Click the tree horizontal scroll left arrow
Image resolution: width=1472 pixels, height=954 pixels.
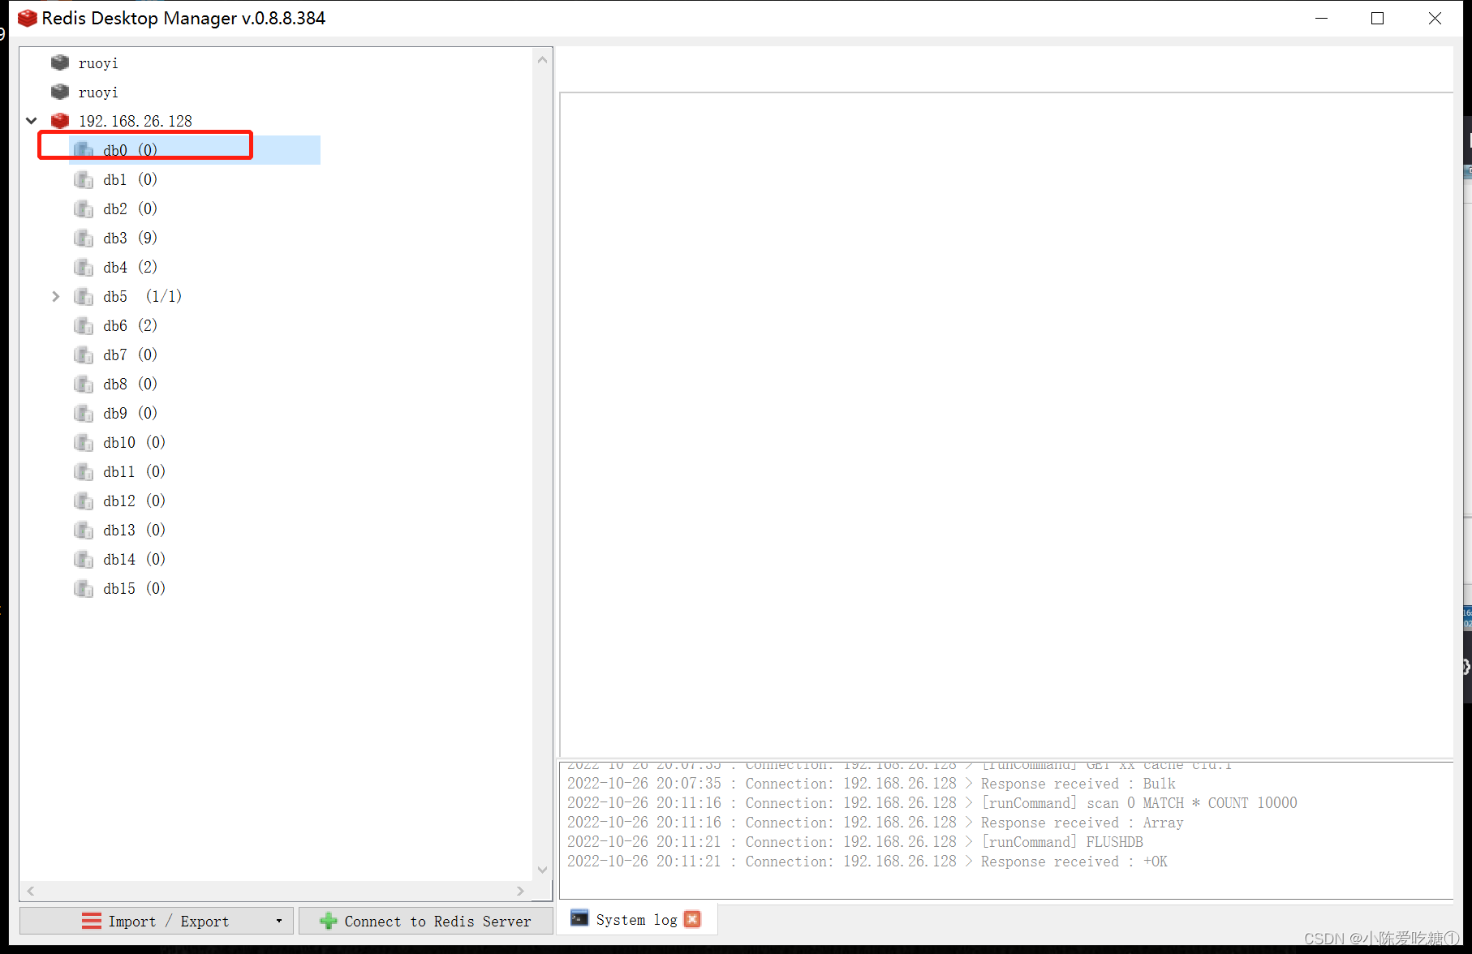coord(31,891)
